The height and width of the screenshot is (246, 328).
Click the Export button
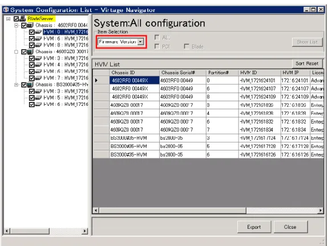click(x=254, y=227)
